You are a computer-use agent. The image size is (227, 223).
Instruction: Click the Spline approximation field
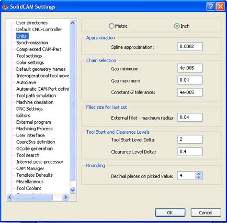pos(190,46)
